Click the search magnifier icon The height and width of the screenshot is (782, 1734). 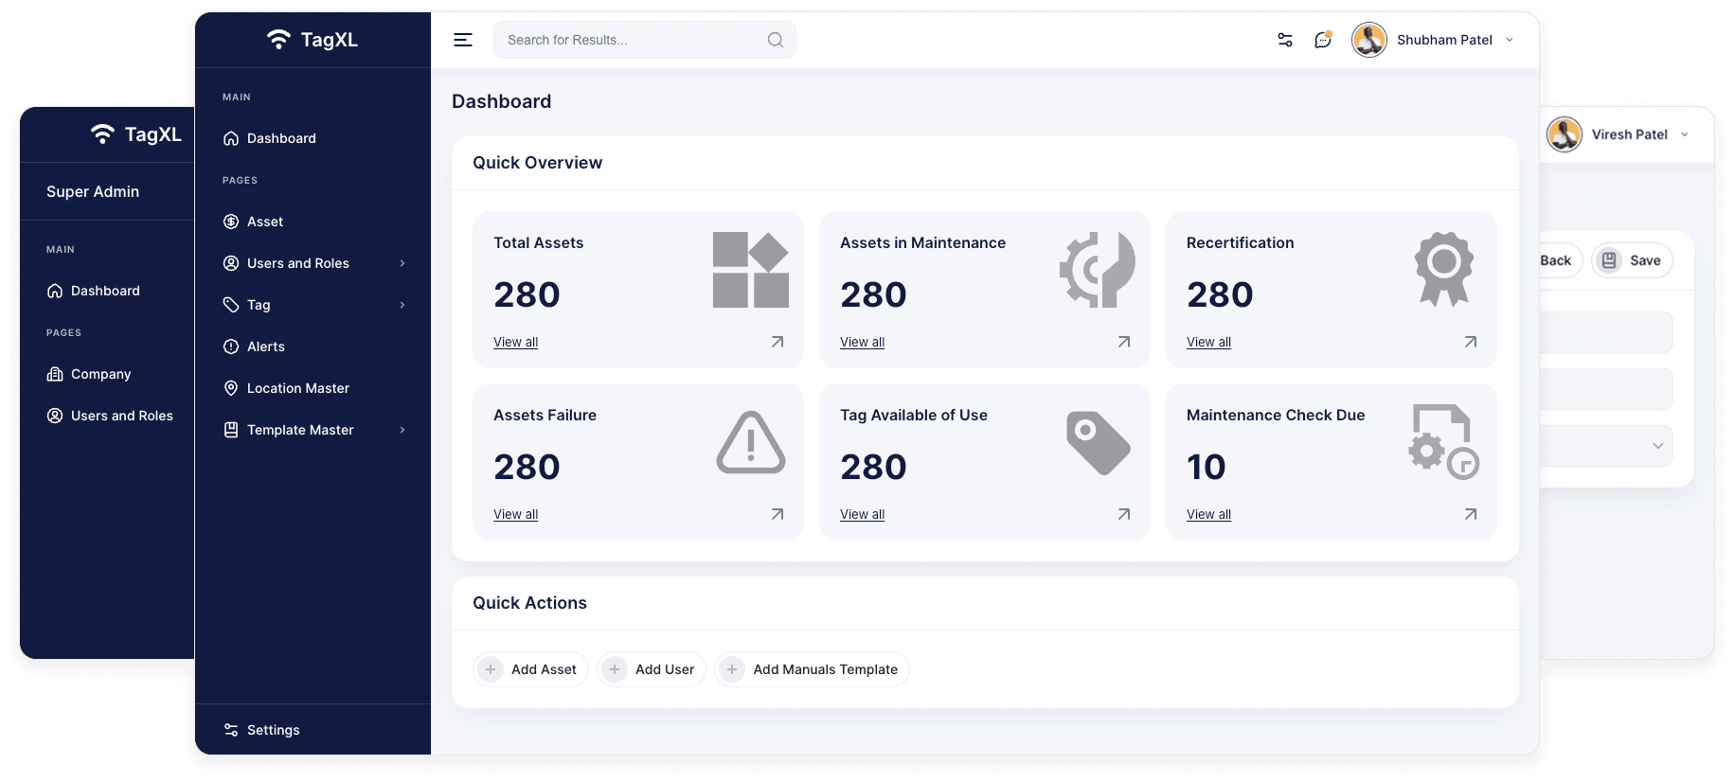click(776, 40)
